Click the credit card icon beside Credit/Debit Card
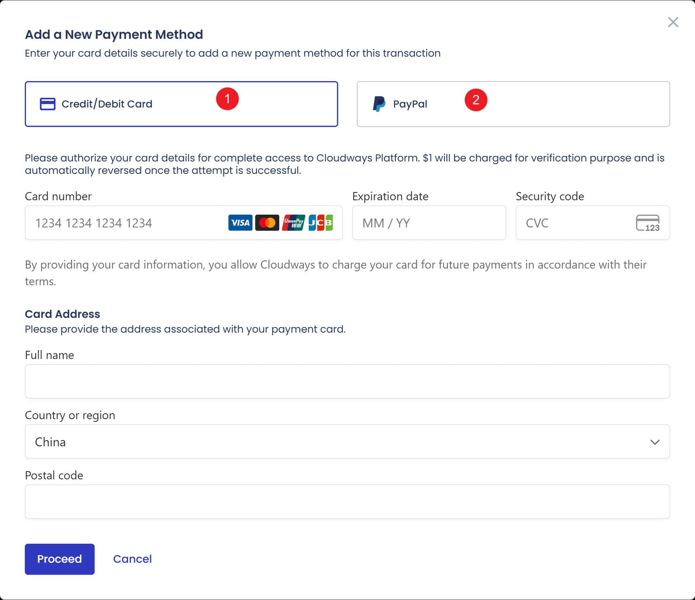 click(x=47, y=104)
